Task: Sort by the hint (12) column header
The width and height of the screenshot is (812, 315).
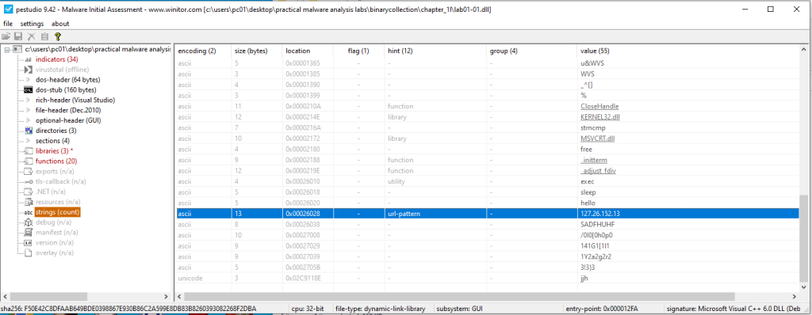Action: point(435,51)
